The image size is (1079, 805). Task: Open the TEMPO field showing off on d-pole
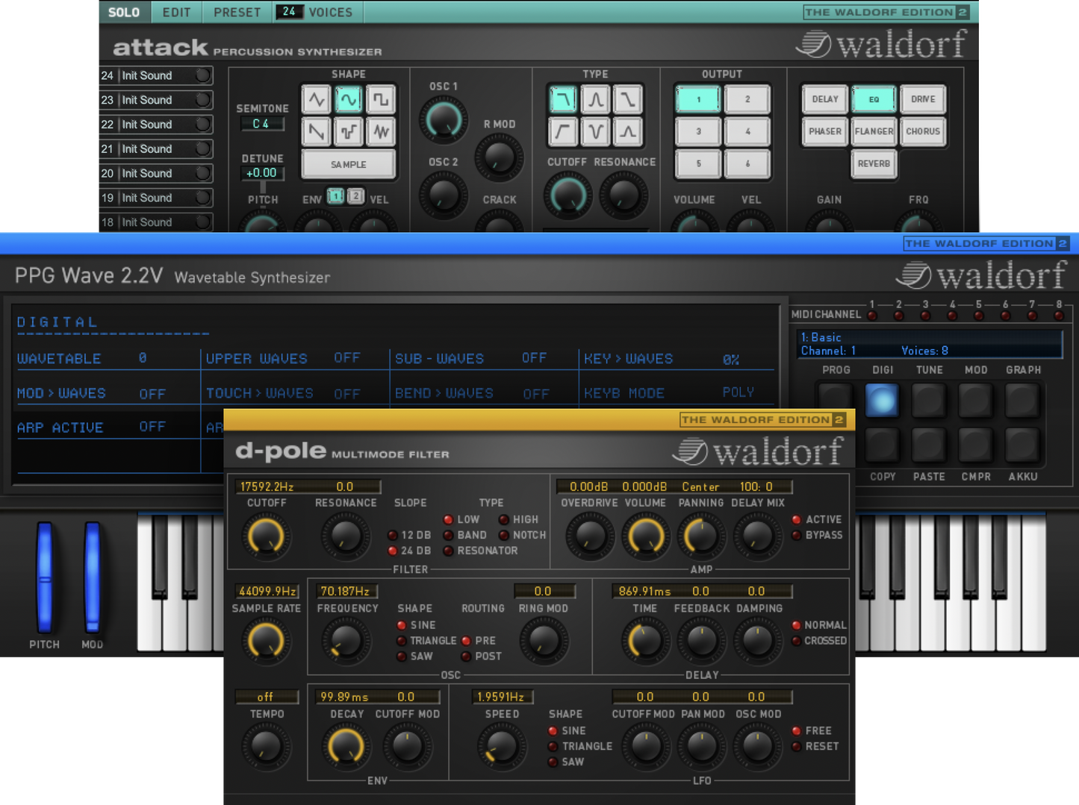click(x=267, y=696)
